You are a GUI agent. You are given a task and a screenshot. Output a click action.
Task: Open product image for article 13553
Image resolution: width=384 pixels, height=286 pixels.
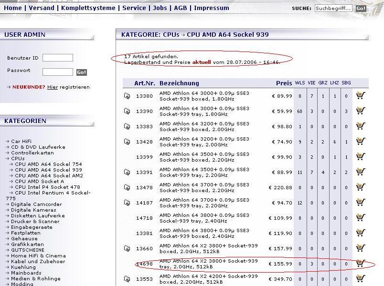127,279
